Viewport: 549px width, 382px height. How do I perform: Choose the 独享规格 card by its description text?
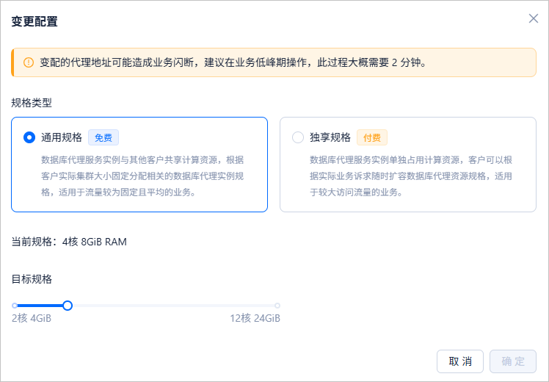(x=411, y=176)
